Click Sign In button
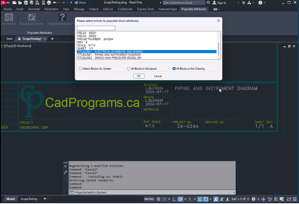This screenshot has width=299, height=204. 219,3
